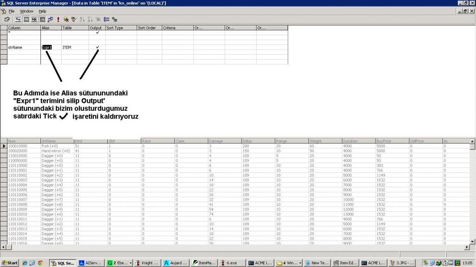Toggle the results pane button
The height and width of the screenshot is (267, 476).
click(x=43, y=19)
